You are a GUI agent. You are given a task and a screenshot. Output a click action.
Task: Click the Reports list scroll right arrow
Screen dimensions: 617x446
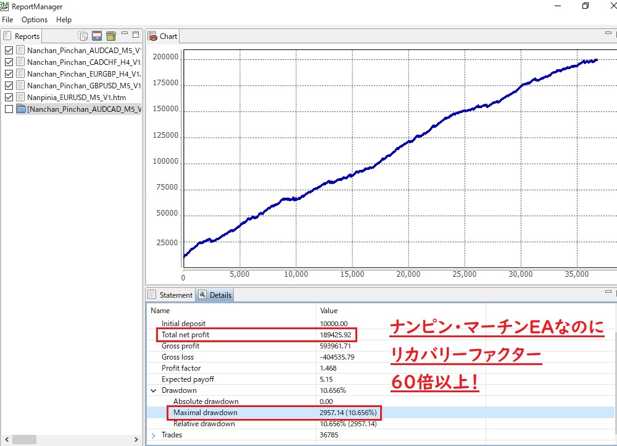(136, 439)
